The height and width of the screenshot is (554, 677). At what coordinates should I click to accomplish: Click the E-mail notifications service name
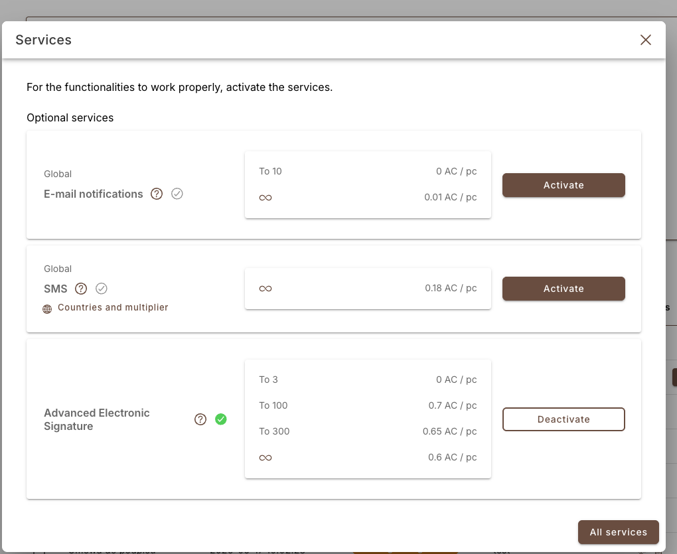tap(94, 194)
